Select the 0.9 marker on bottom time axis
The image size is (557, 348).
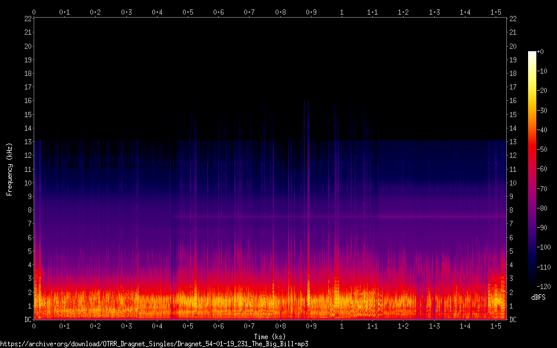[x=311, y=326]
